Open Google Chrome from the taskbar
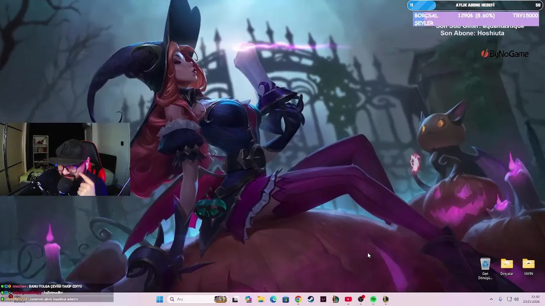 298,299
